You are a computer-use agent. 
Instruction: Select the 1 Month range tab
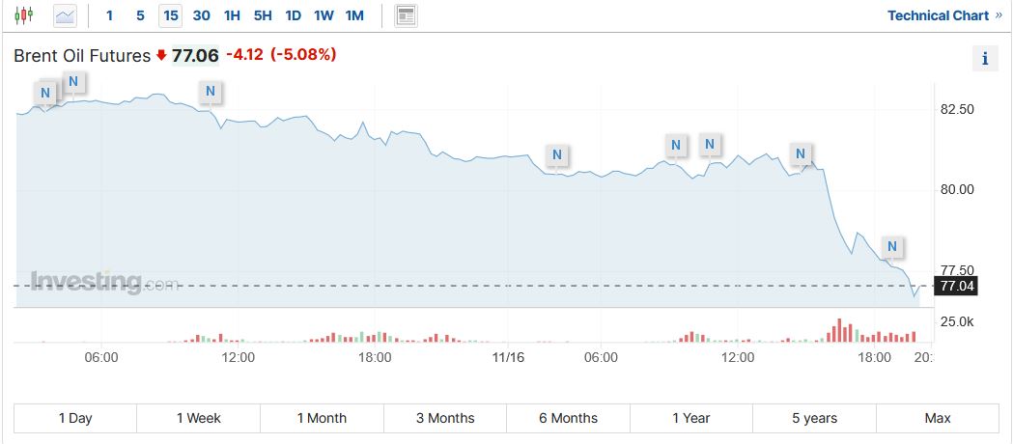[x=322, y=418]
